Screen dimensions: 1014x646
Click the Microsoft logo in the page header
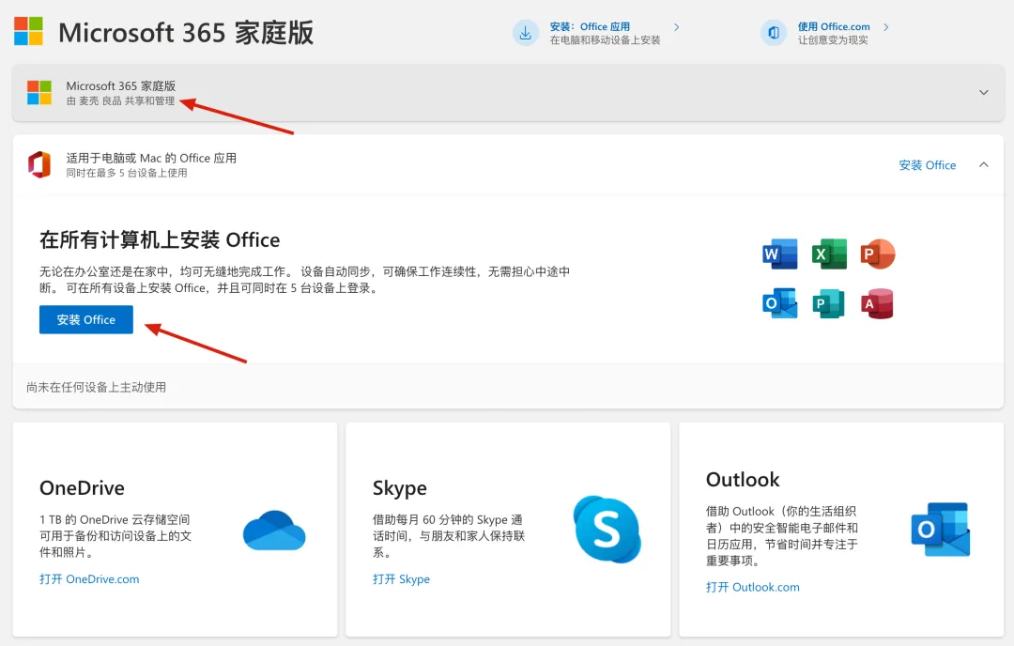(28, 31)
